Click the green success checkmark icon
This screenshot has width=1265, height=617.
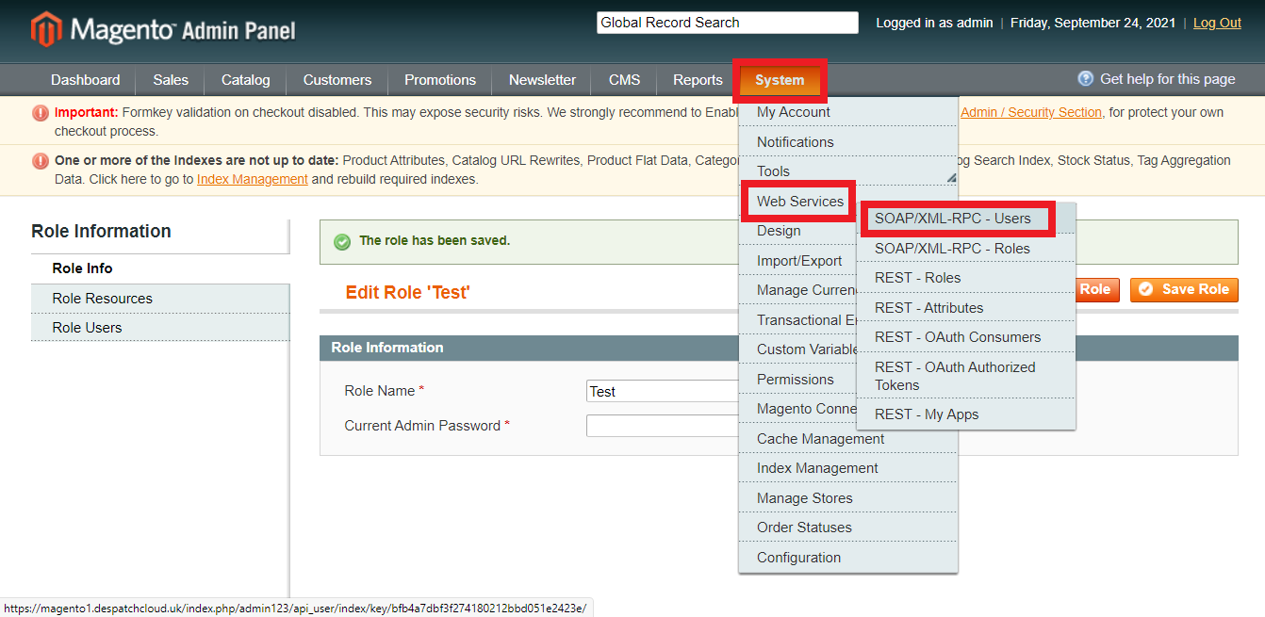tap(342, 242)
